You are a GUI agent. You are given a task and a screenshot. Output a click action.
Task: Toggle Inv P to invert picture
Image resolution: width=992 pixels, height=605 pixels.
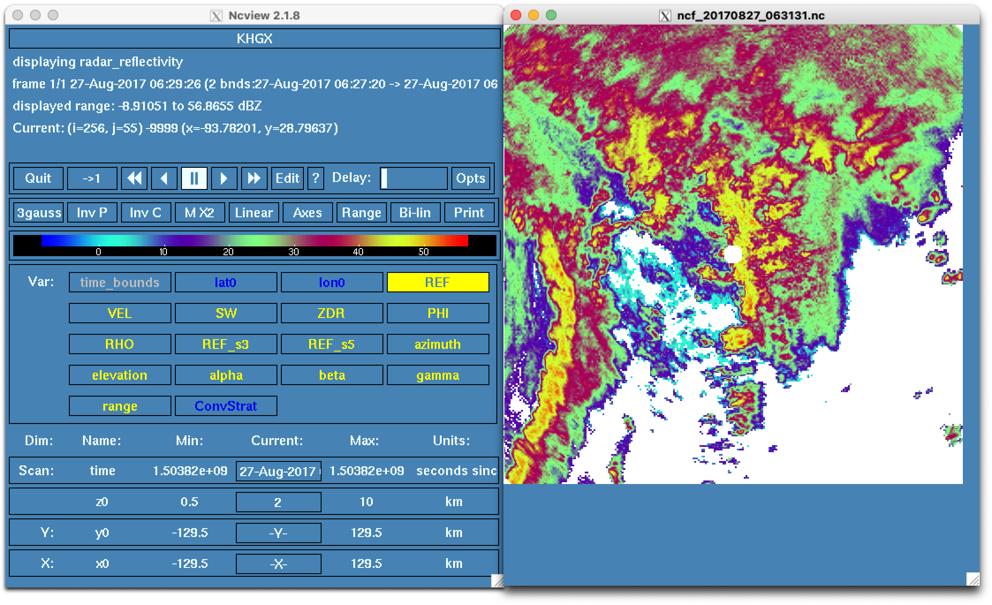pos(92,213)
